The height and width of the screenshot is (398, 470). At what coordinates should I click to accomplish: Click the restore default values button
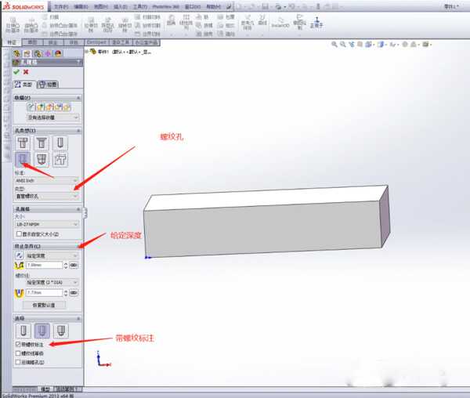coord(44,305)
